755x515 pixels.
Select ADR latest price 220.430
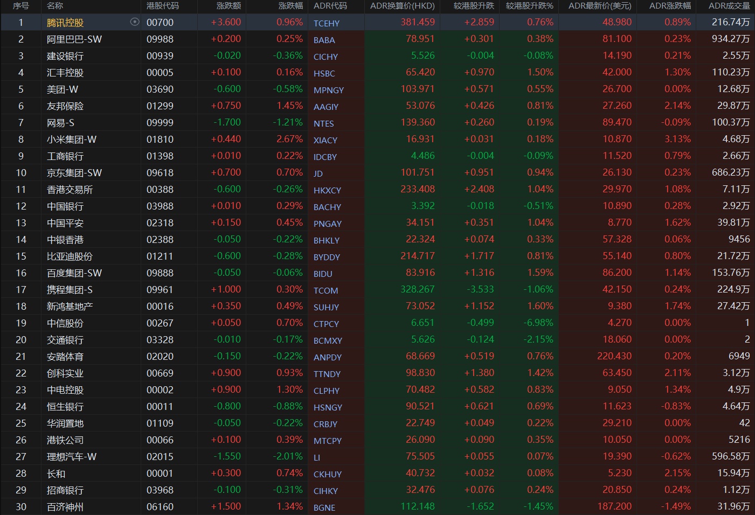(x=614, y=356)
